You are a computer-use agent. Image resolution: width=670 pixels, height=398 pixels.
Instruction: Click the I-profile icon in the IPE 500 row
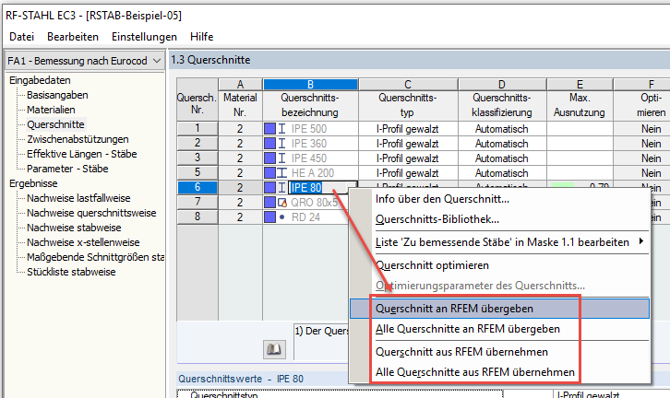coord(281,129)
